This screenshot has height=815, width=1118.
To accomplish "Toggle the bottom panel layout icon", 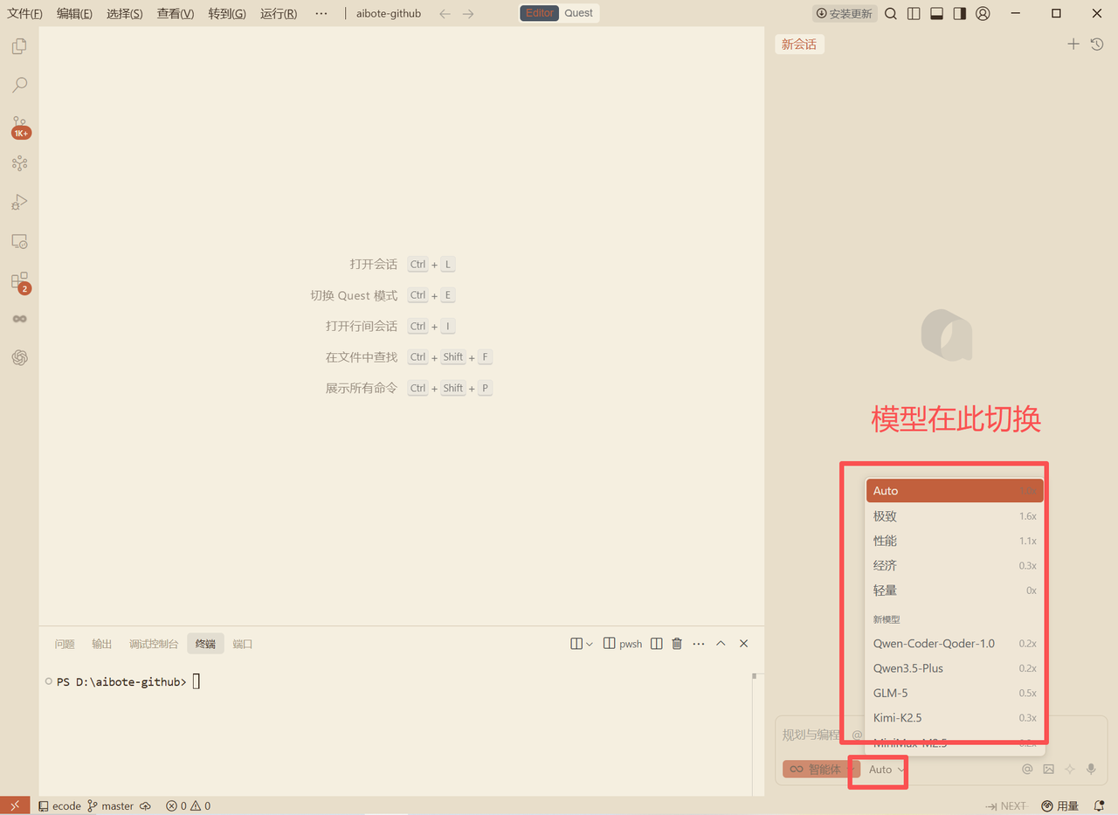I will [x=936, y=13].
